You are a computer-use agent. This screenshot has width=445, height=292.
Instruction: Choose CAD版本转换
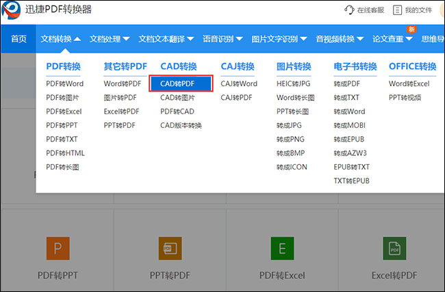[181, 125]
